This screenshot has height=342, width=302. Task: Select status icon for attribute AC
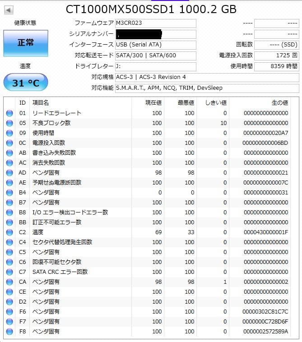point(9,163)
